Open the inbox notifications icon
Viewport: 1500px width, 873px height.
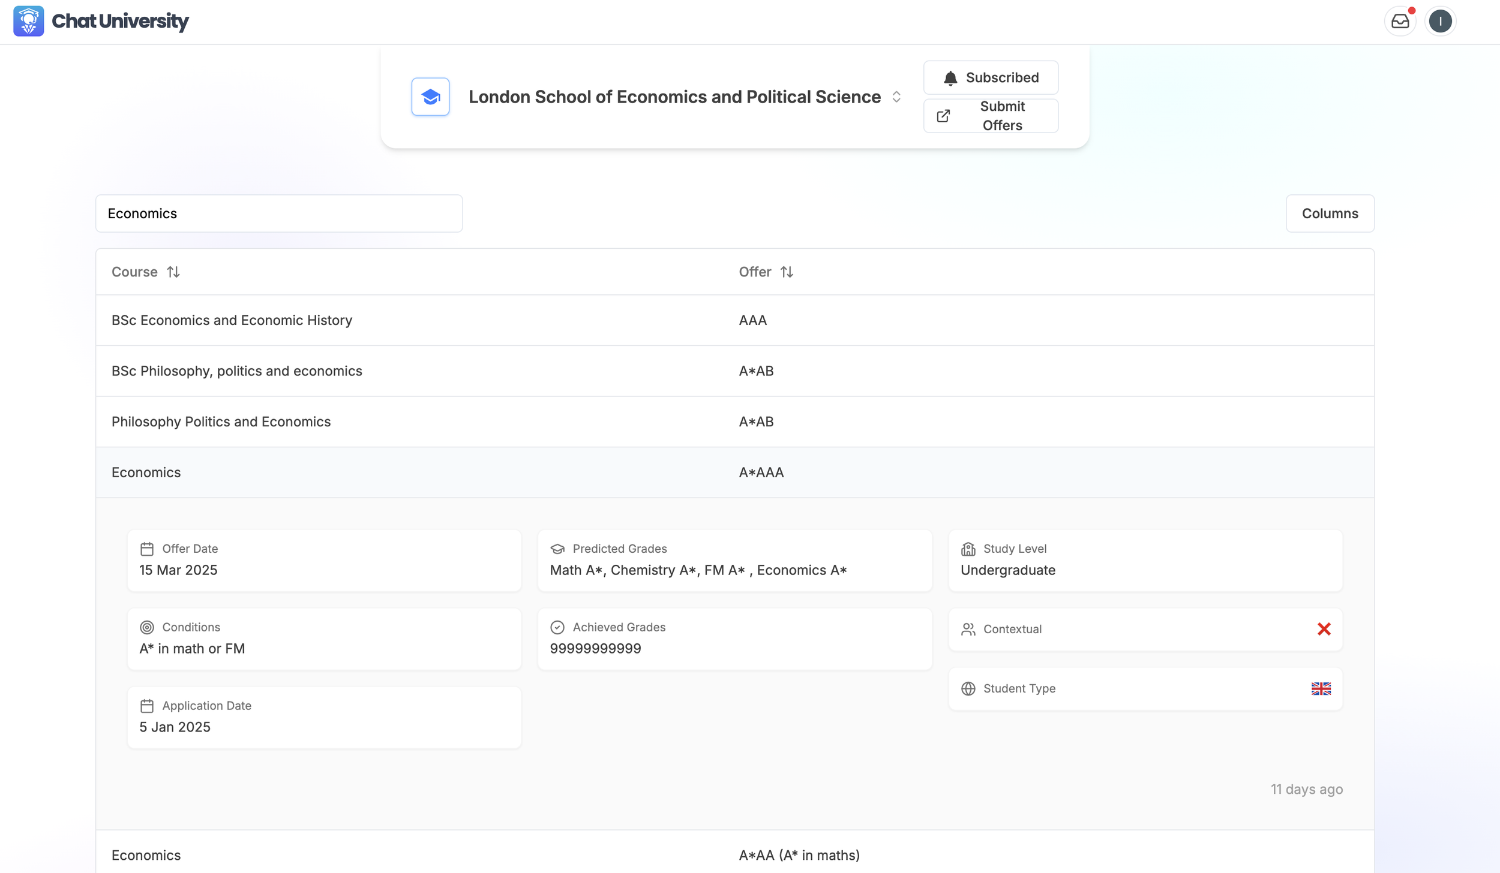click(1400, 22)
